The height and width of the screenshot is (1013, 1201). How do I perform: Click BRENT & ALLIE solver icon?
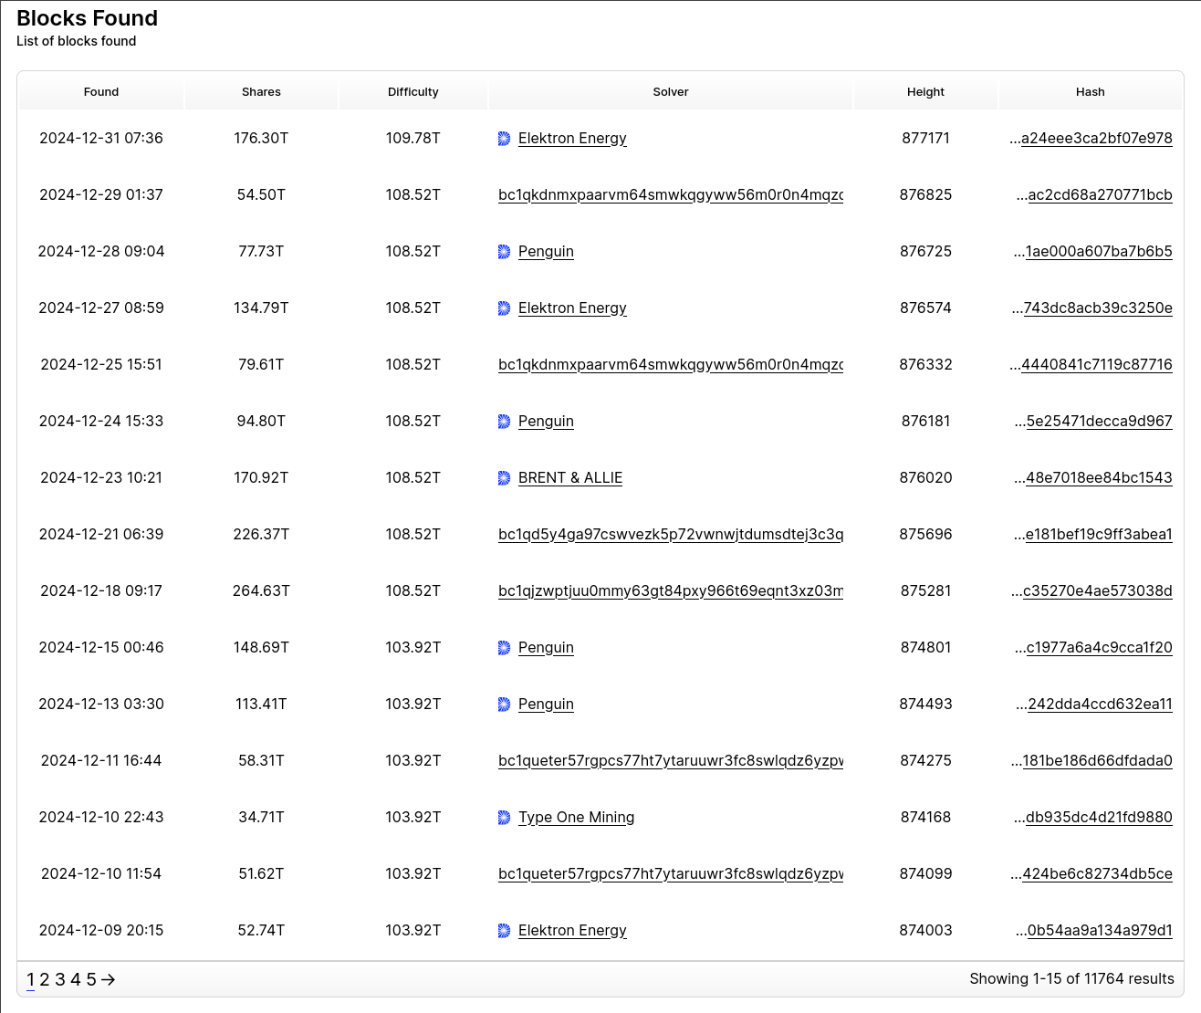pos(504,478)
